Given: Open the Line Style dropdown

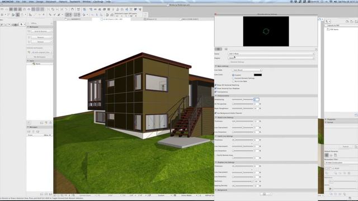Looking at the screenshot, I should (247, 70).
